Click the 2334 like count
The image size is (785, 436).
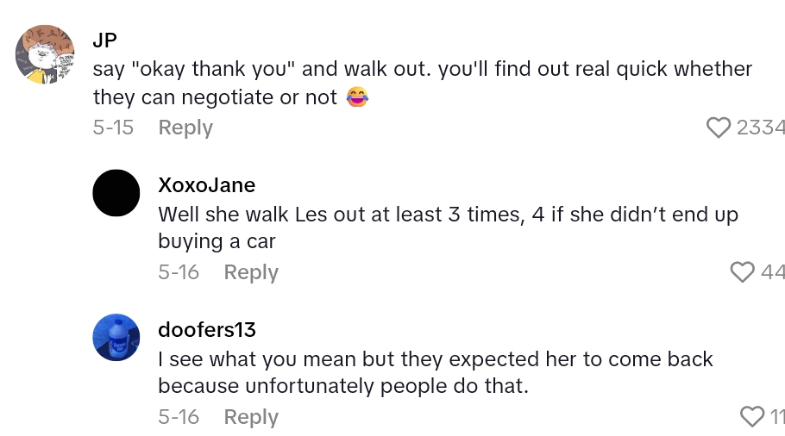tap(761, 128)
